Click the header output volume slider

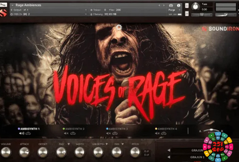(226, 15)
